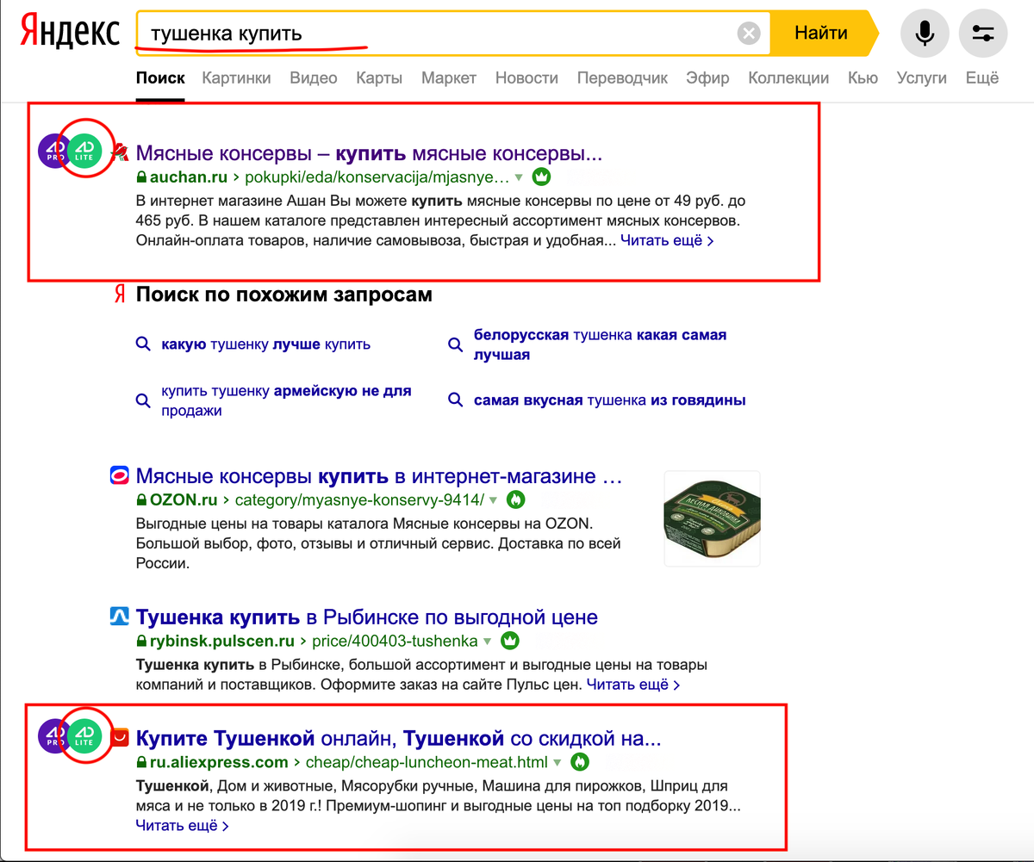Click the Pulscen favicon
Screen dimensions: 1034x862
(x=119, y=617)
